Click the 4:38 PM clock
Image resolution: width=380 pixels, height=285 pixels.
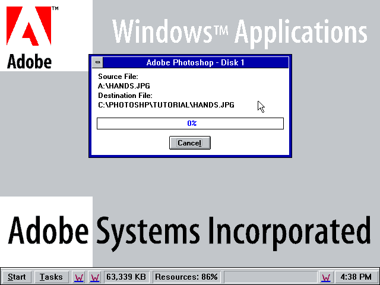356,277
